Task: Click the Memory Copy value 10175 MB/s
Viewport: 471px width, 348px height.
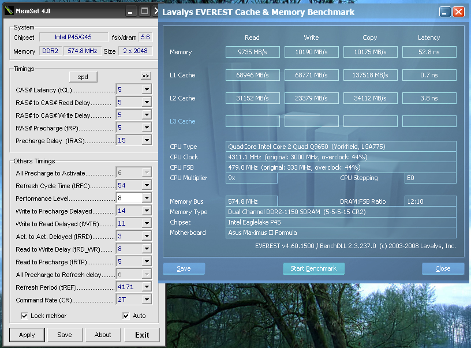Action: [371, 52]
